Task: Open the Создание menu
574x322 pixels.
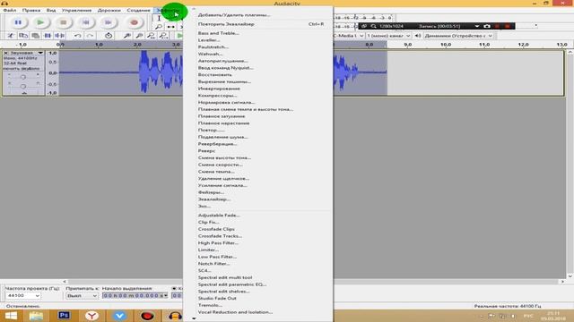Action: pyautogui.click(x=138, y=10)
